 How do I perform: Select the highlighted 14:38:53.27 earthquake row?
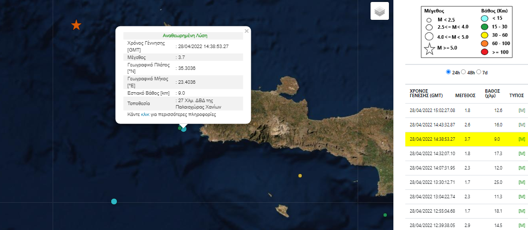[x=466, y=139]
